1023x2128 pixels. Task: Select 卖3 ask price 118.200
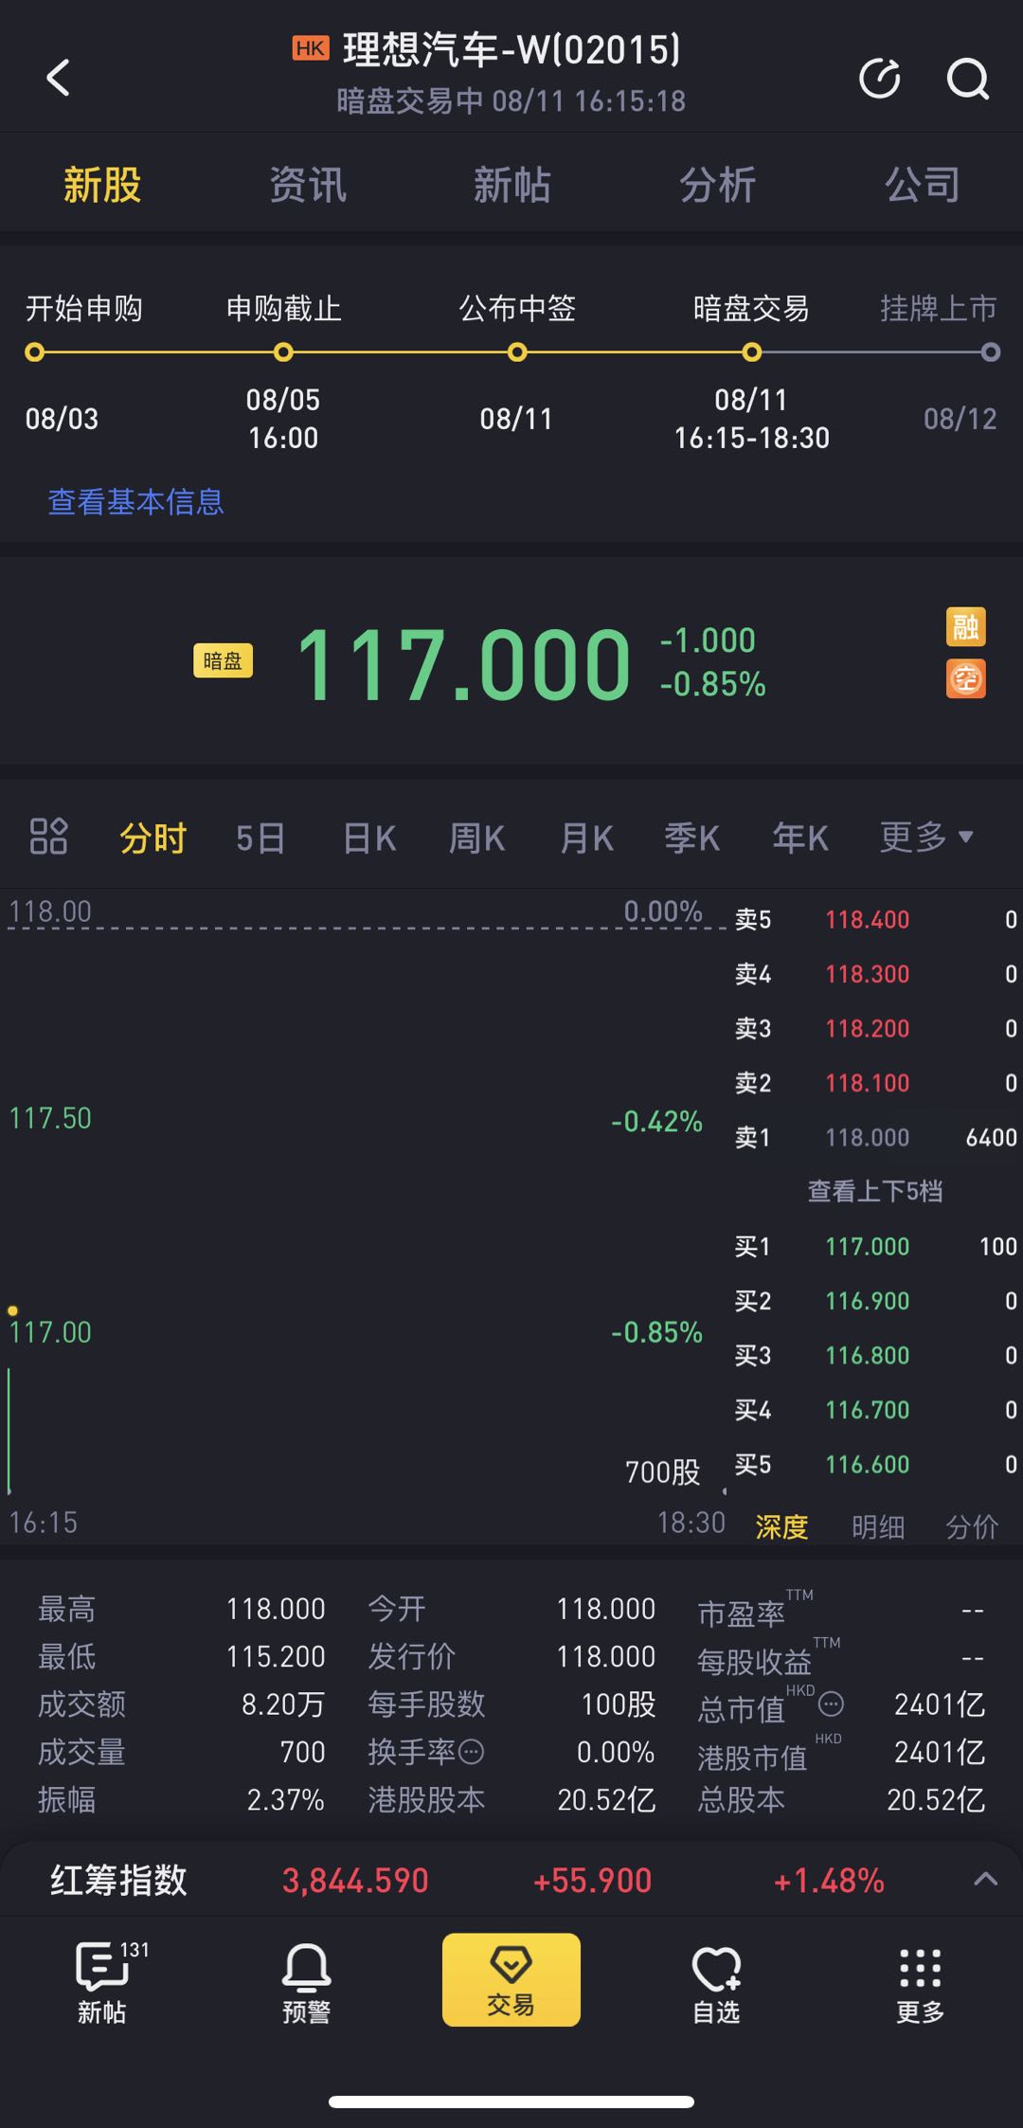(x=867, y=1028)
